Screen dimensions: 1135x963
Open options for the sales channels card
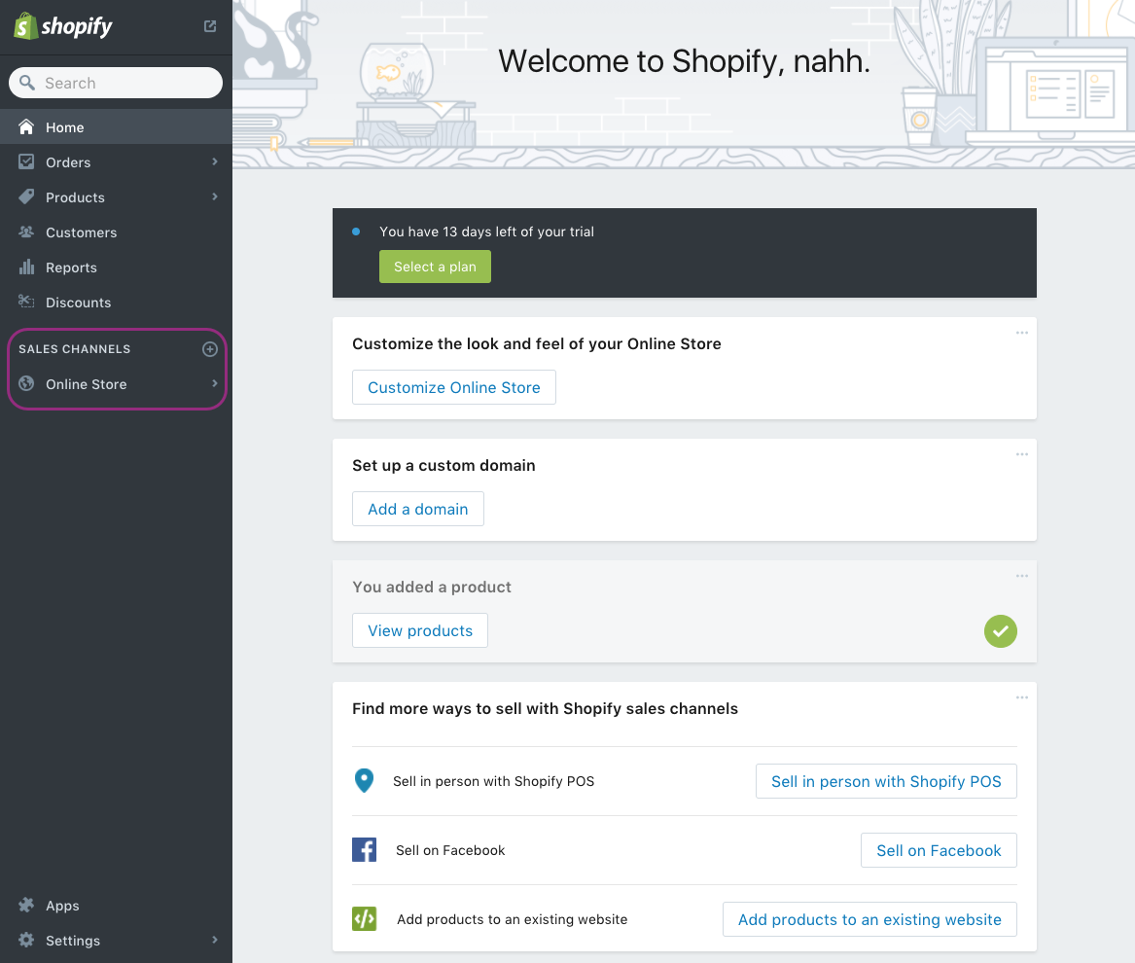pos(1022,697)
